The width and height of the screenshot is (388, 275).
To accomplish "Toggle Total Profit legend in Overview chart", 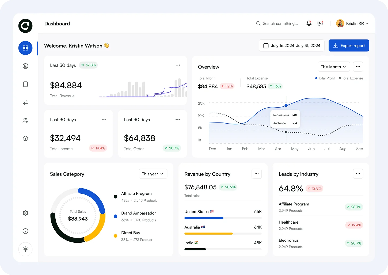I will (x=325, y=78).
